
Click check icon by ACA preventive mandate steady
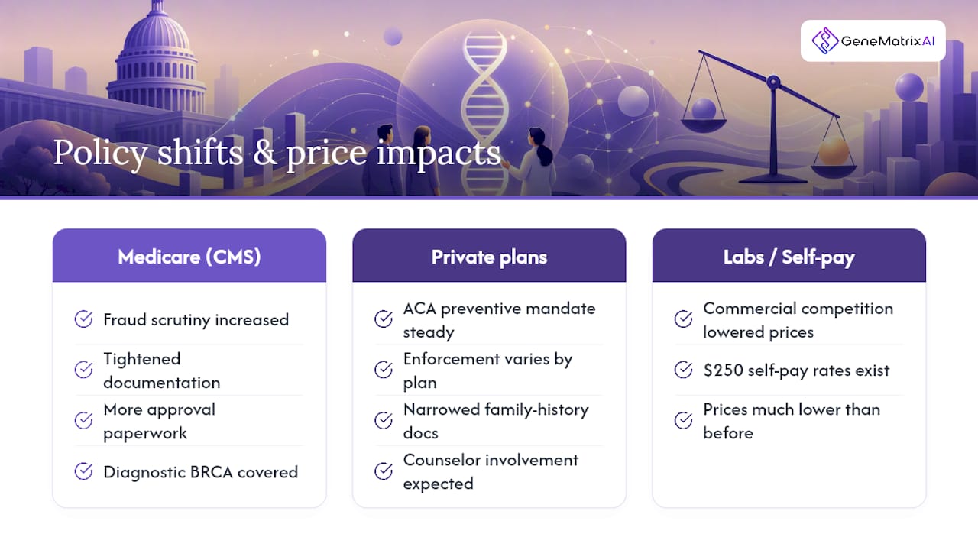coord(384,319)
